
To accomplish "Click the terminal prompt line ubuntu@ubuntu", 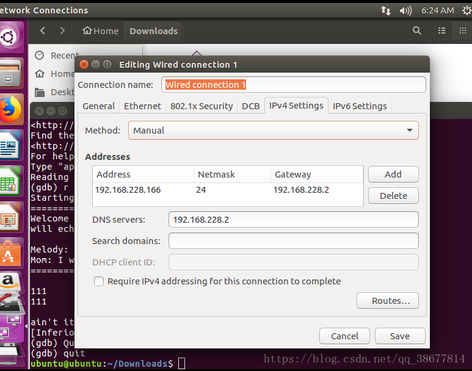I will coord(102,364).
